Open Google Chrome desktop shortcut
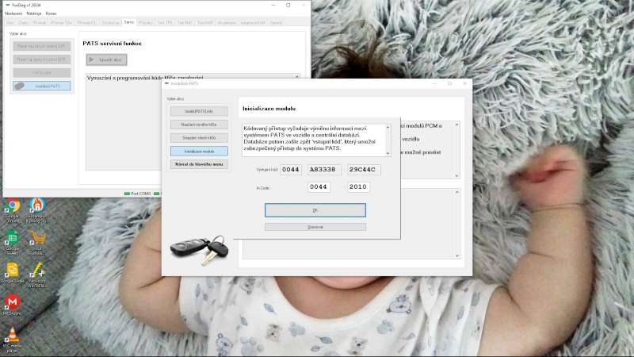This screenshot has width=634, height=357. tap(12, 205)
